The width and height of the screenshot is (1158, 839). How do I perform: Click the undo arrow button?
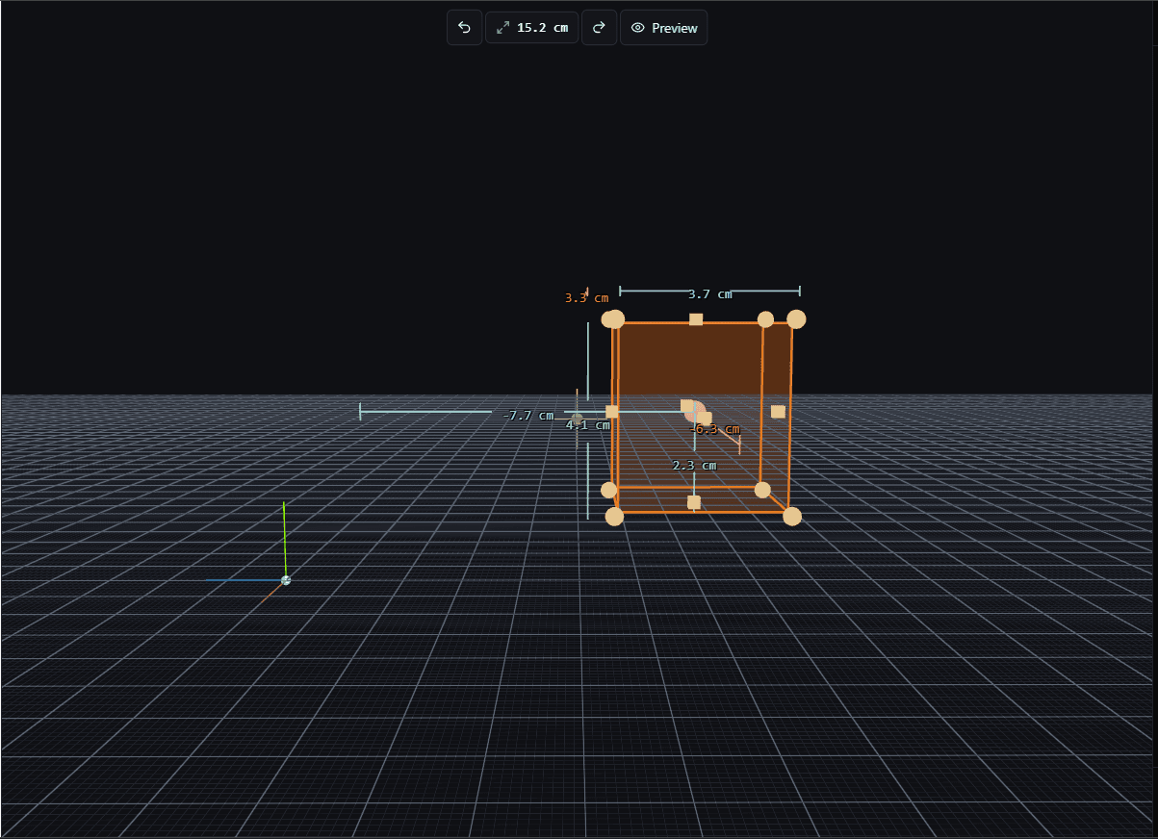pos(464,28)
